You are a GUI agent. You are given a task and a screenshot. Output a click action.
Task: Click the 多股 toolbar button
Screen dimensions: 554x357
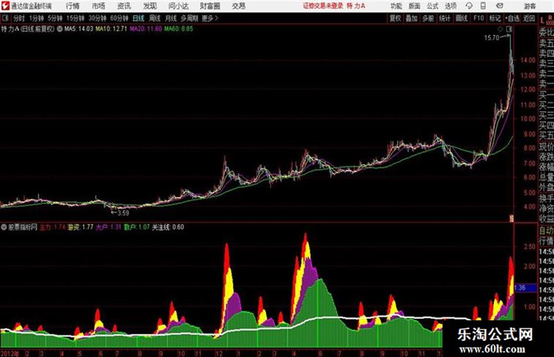[428, 18]
